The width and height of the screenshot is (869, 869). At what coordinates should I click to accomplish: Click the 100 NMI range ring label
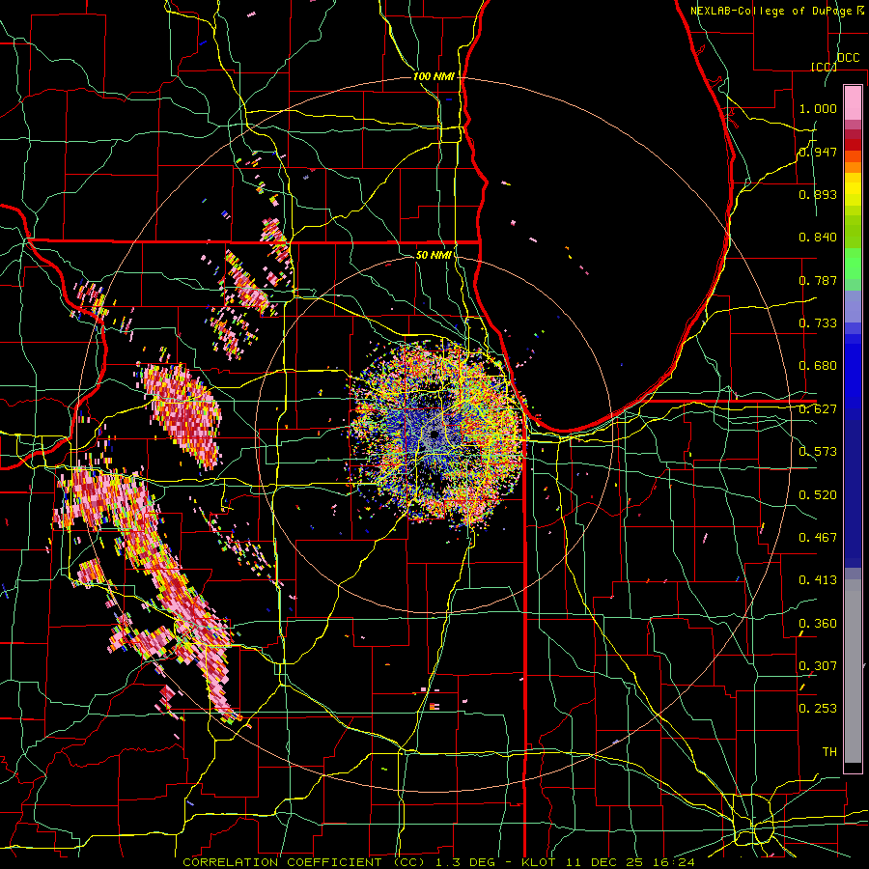434,76
